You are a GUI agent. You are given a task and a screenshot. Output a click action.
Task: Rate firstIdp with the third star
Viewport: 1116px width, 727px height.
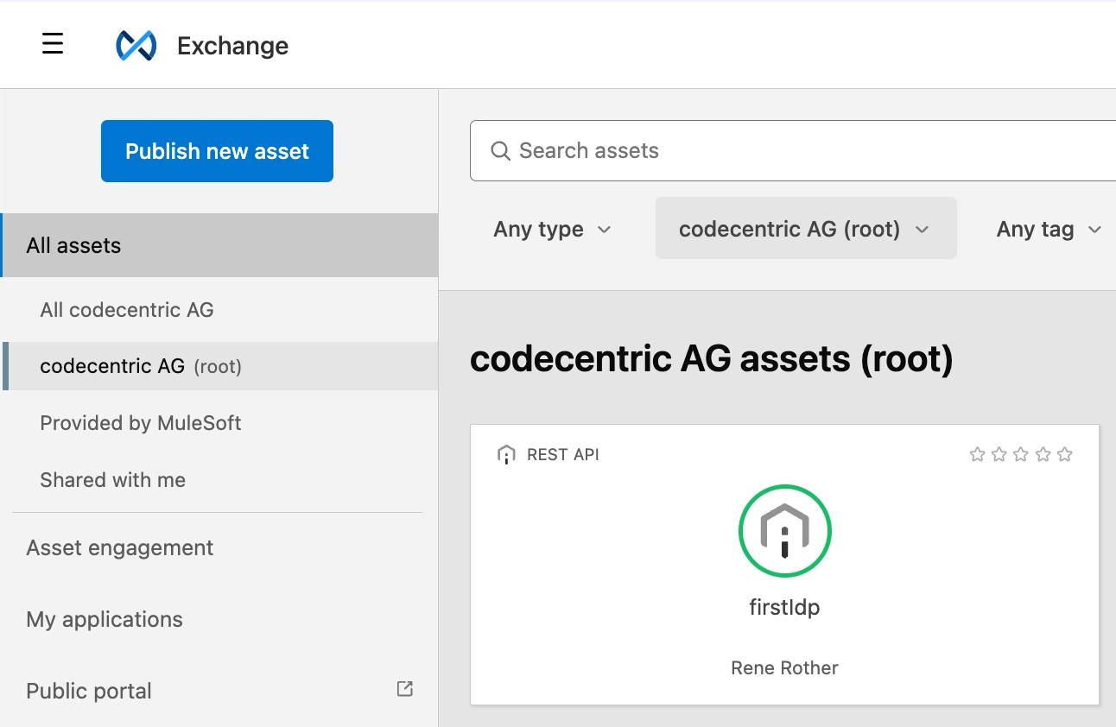coord(1021,454)
